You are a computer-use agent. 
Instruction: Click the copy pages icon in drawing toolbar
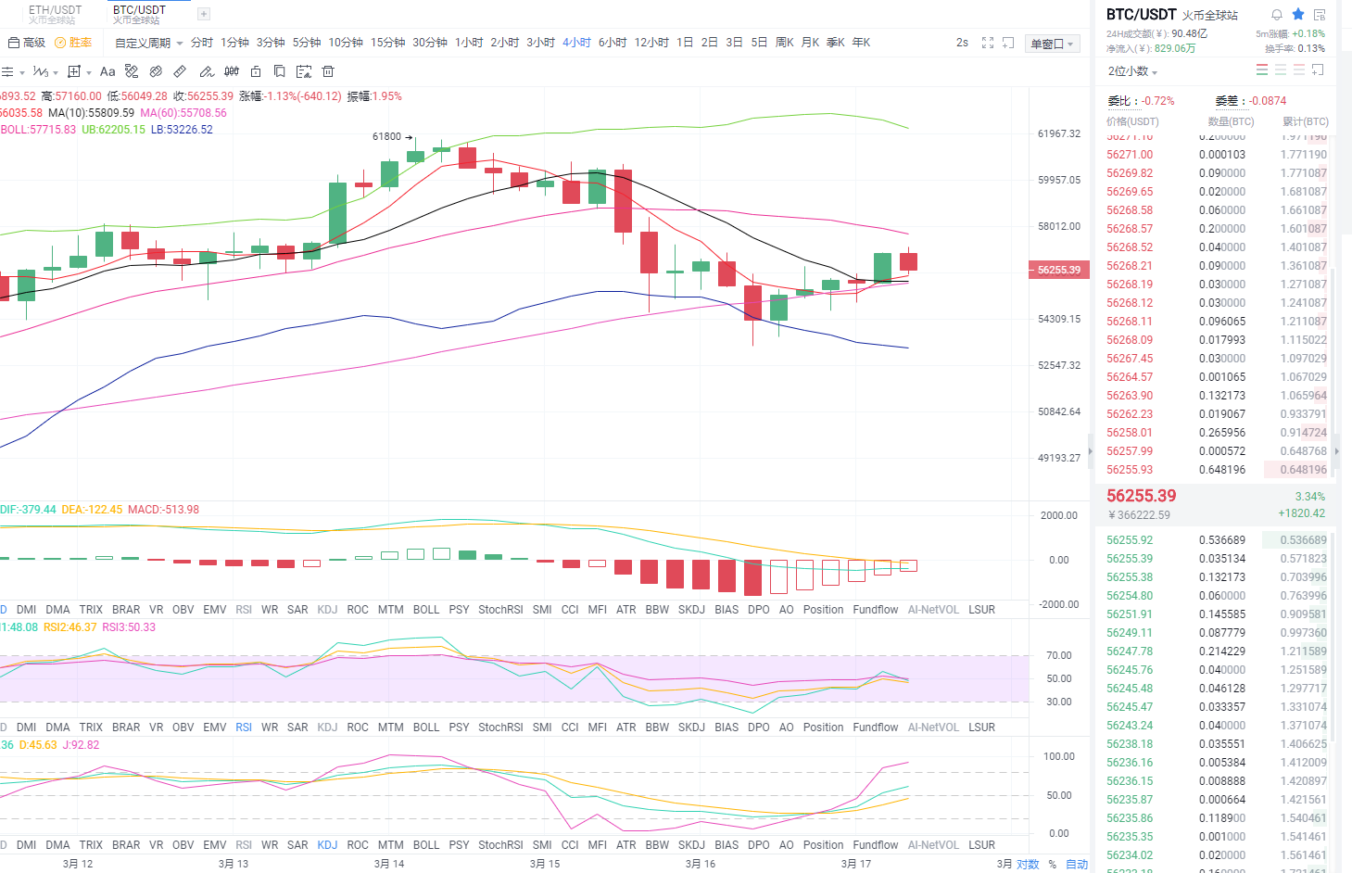[x=279, y=71]
